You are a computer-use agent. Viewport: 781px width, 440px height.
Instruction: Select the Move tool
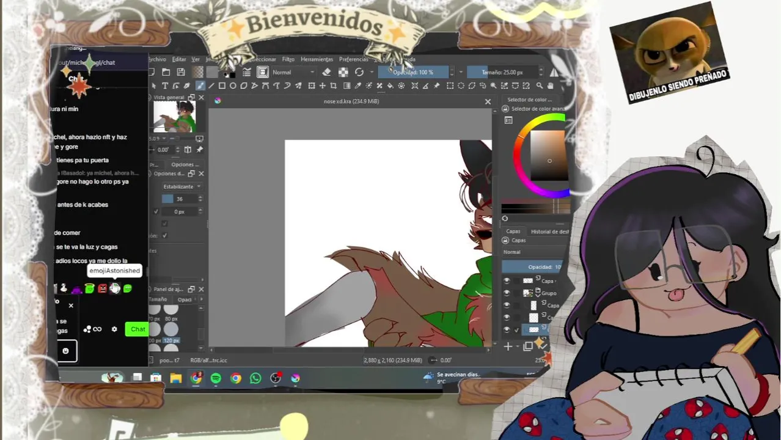coord(323,86)
